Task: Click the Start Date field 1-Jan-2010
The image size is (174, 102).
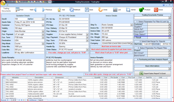Action: (x=147, y=44)
